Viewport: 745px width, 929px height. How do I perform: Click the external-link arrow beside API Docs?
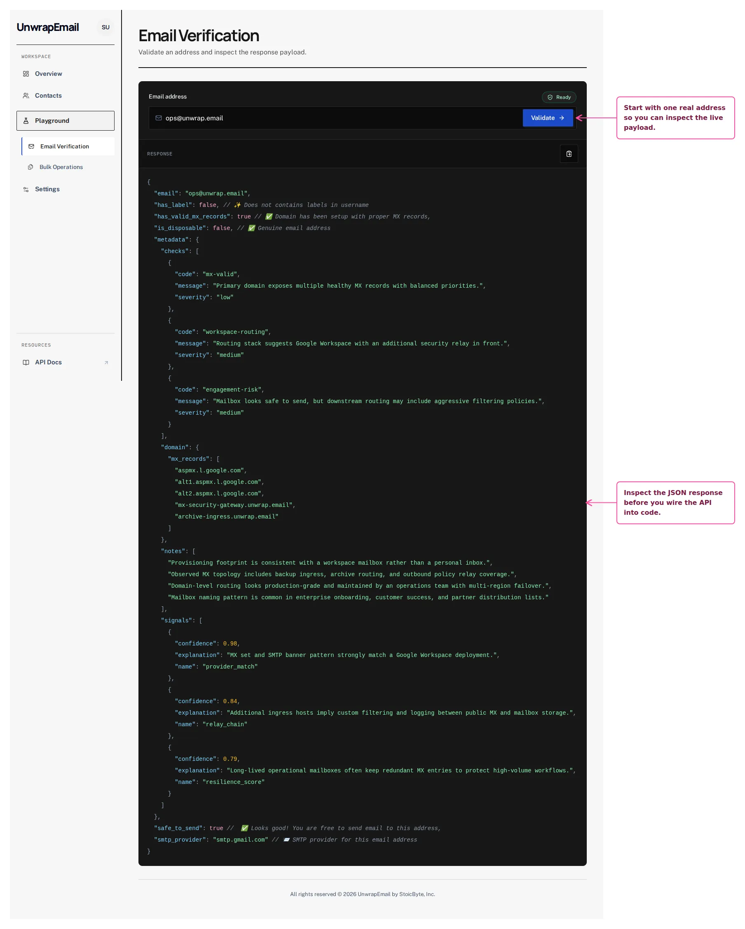(x=106, y=363)
